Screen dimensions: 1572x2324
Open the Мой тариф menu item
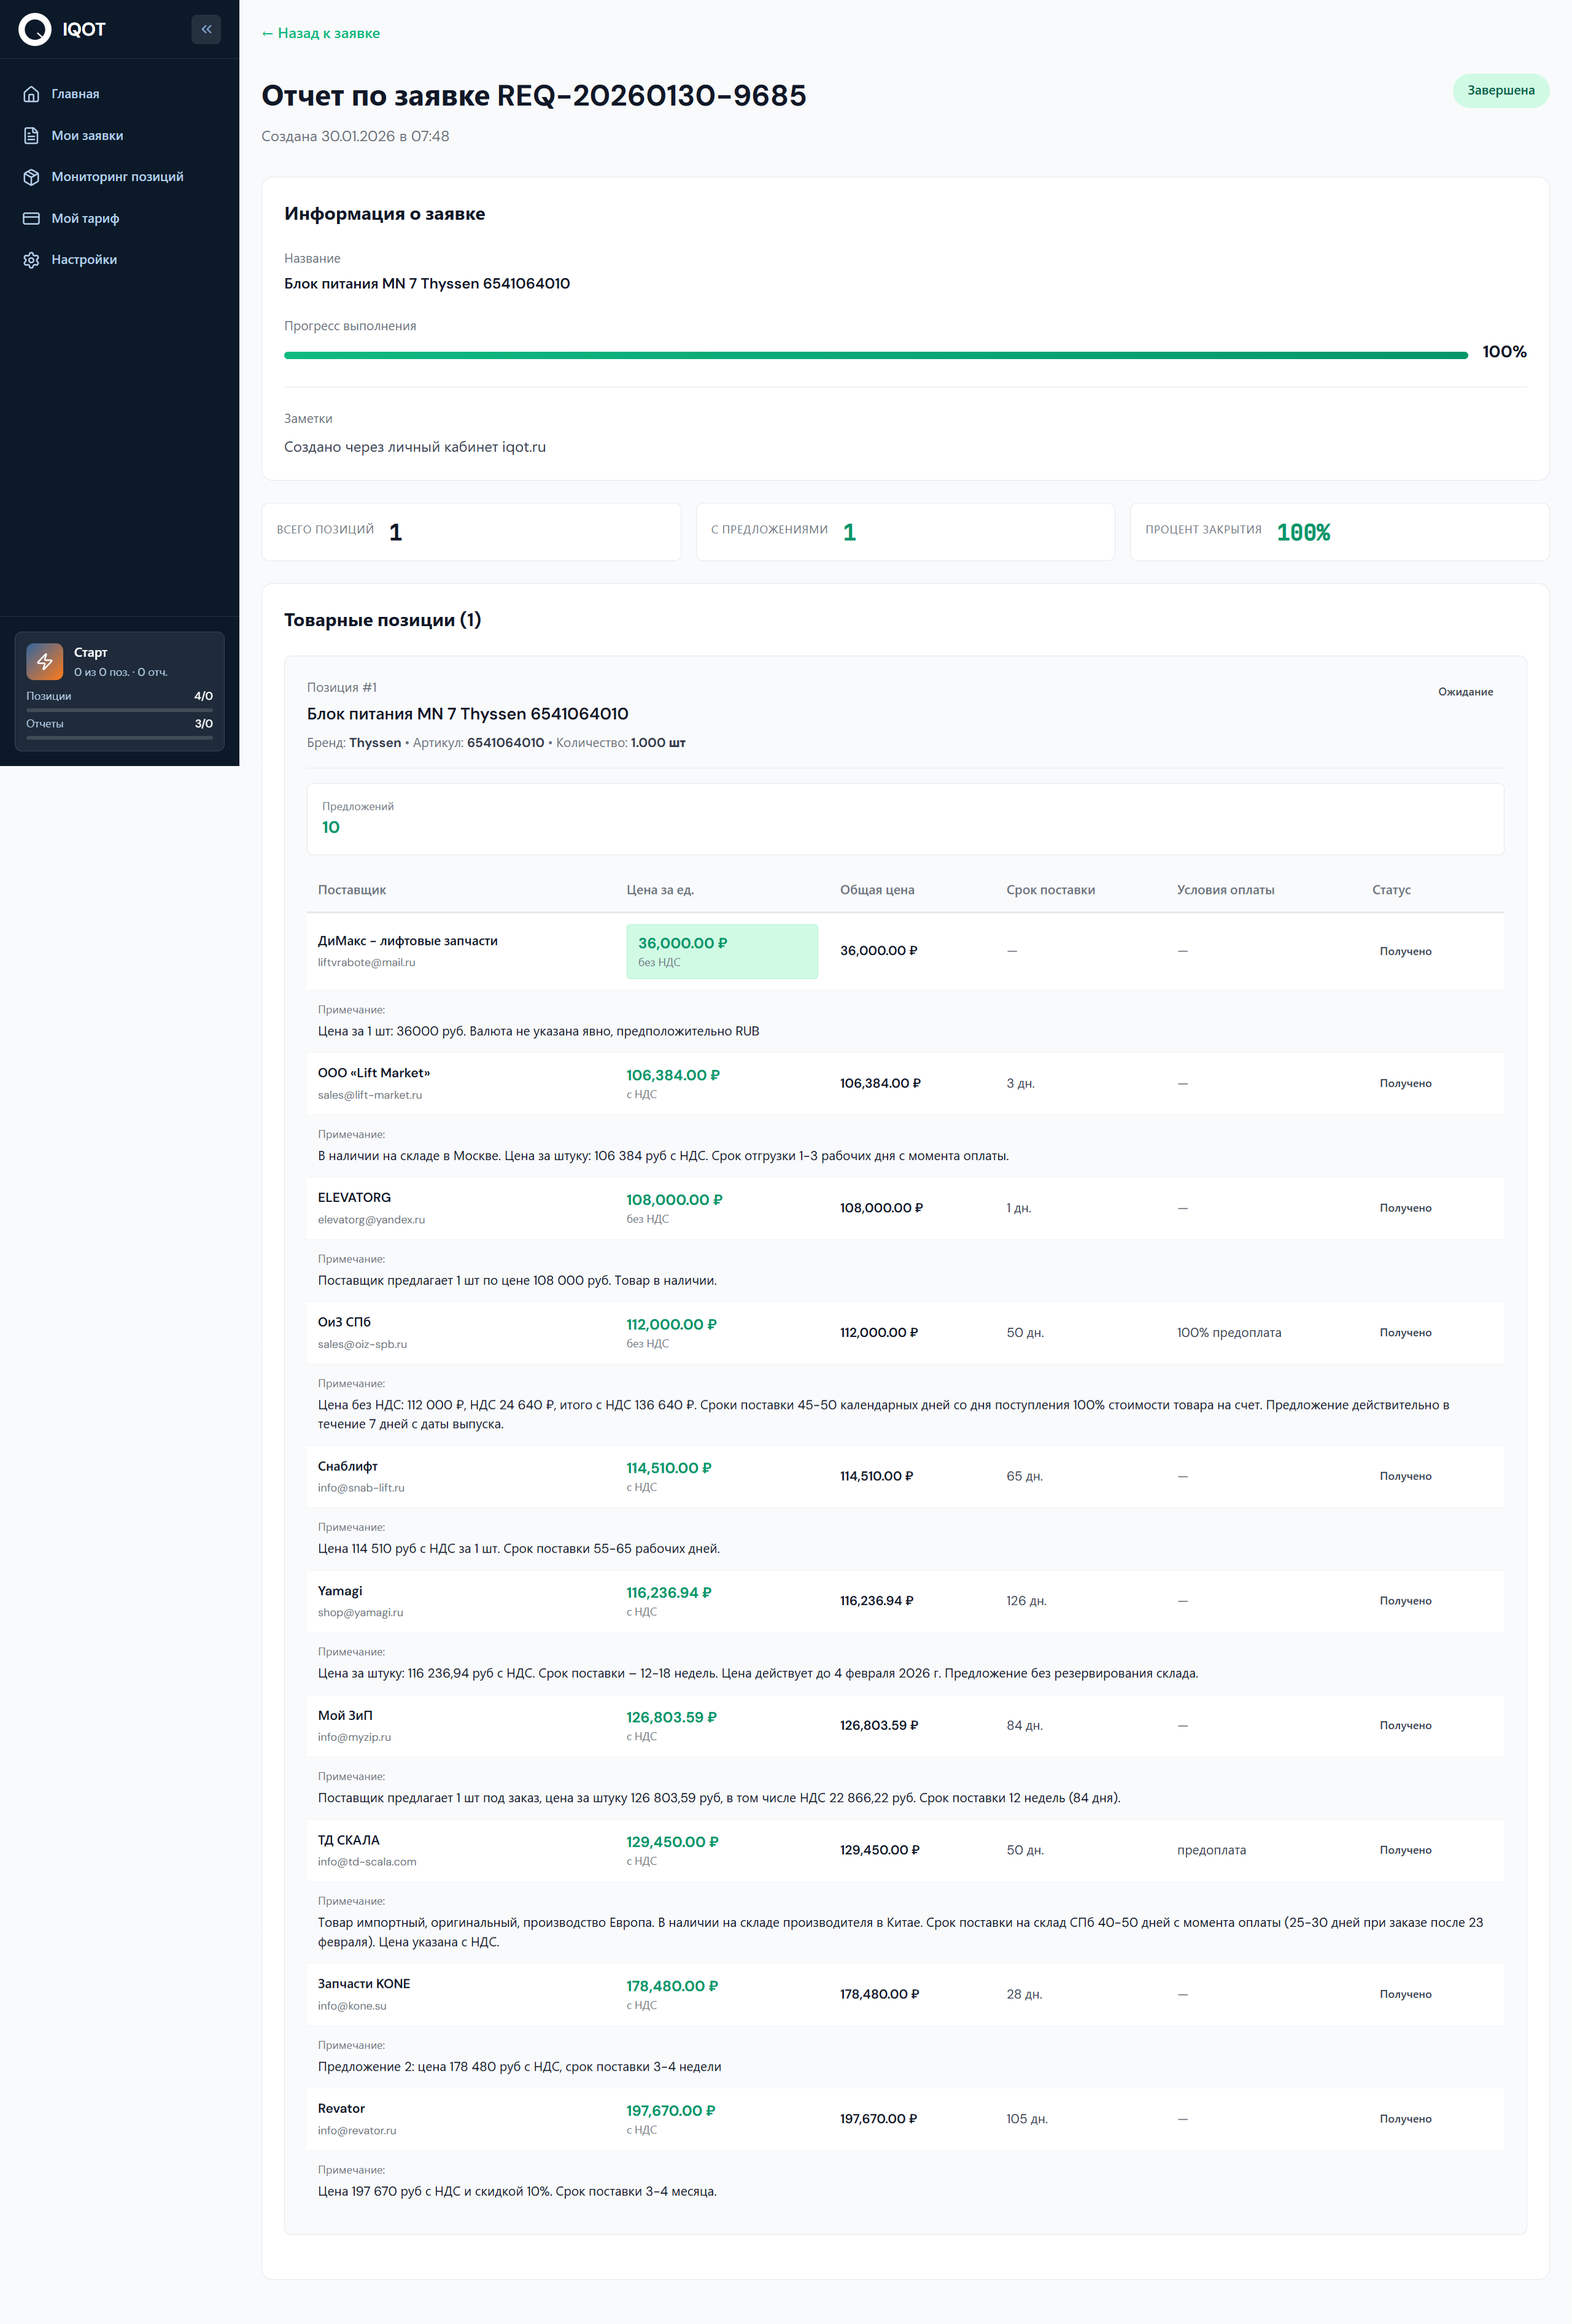[x=85, y=218]
